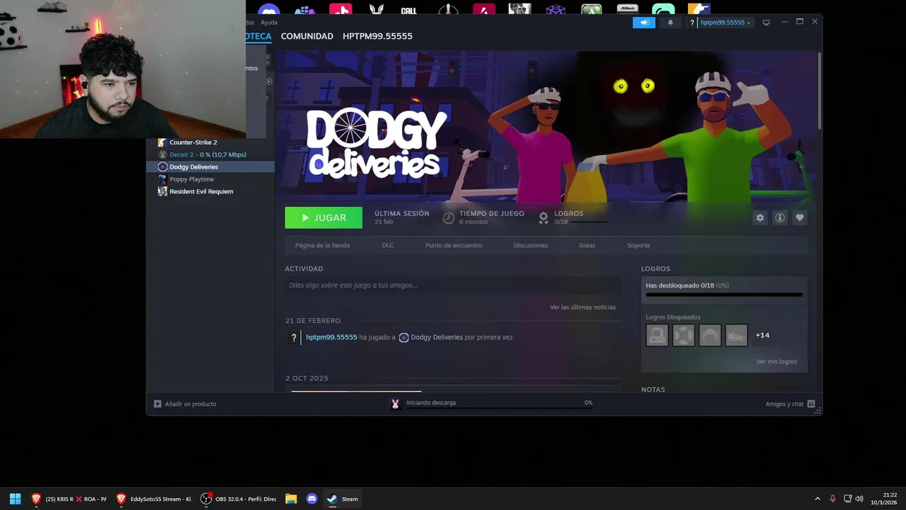Click the Dodgy Deliveries hero banner image
The image size is (906, 510).
[546, 126]
